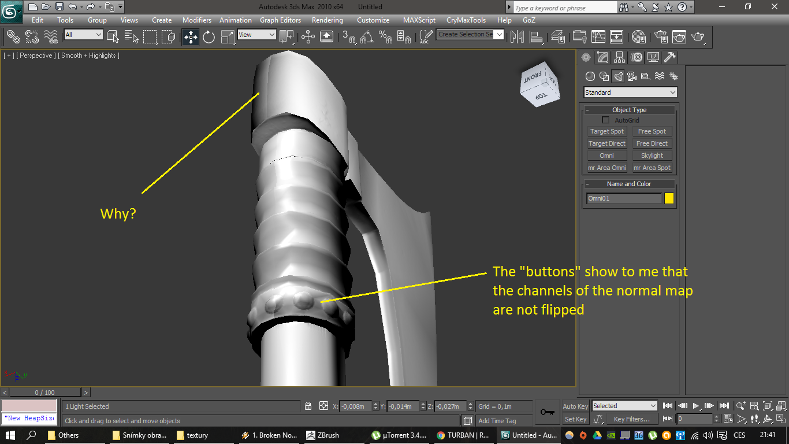This screenshot has height=444, width=789.
Task: Toggle the selection lock icon
Action: click(x=308, y=406)
